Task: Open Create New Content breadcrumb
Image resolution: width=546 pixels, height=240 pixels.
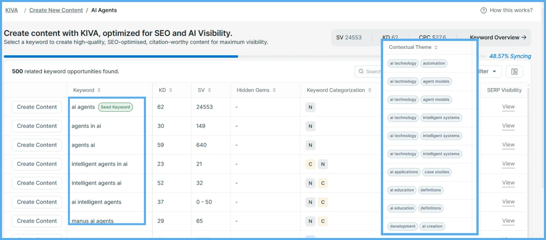Action: point(56,10)
